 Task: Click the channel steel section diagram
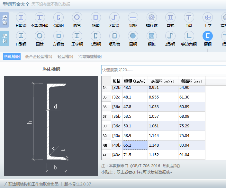[51, 126]
